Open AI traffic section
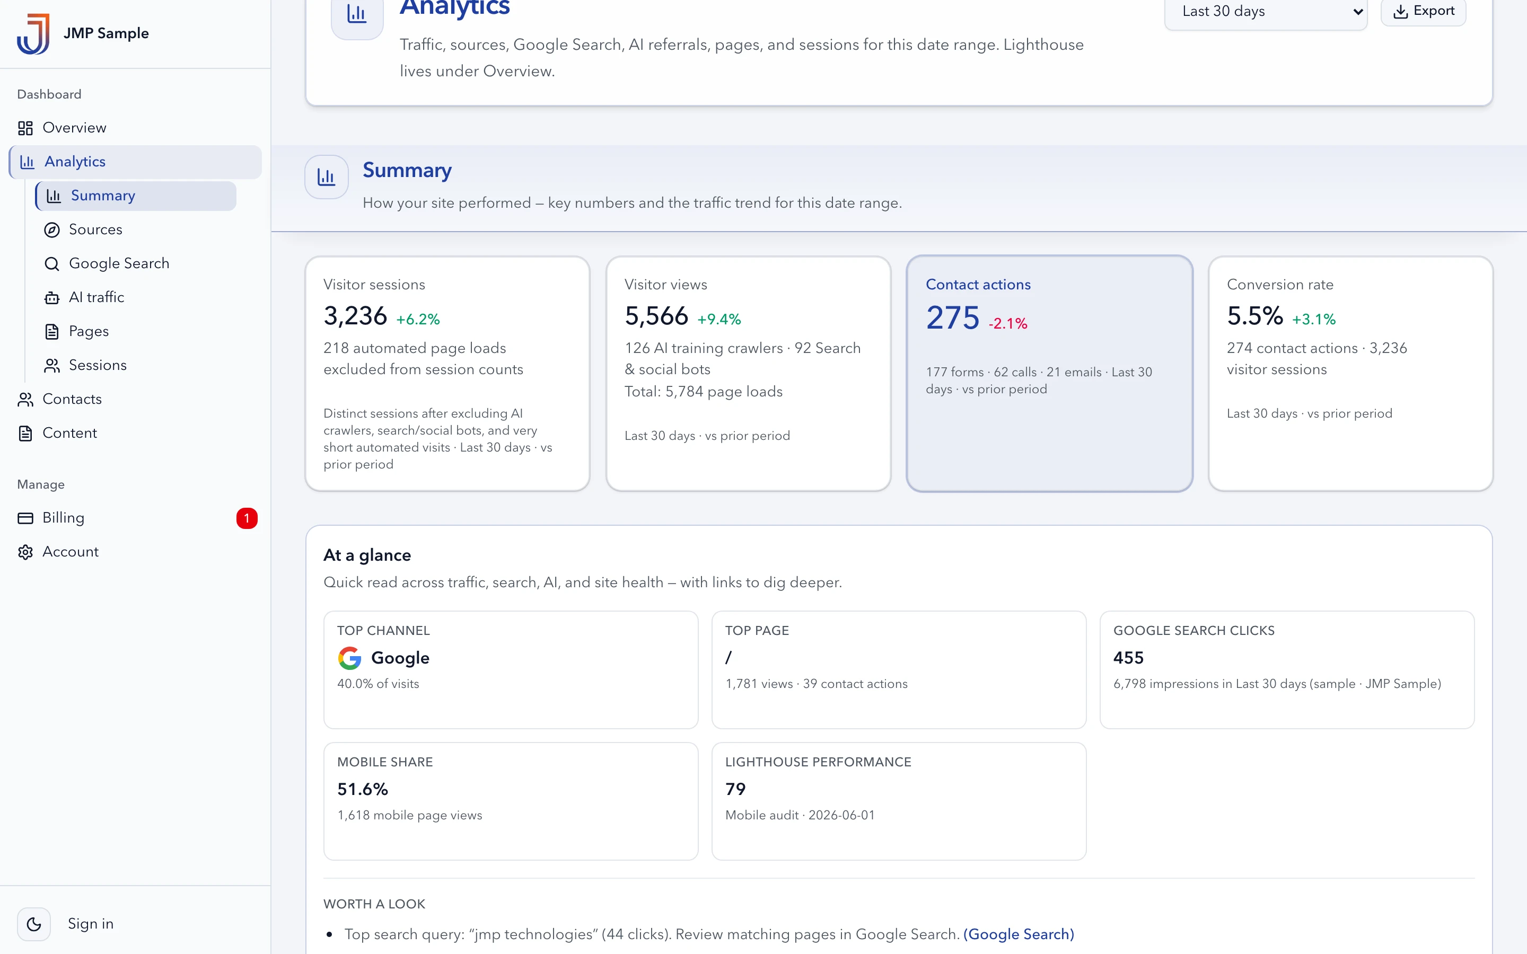Screen dimensions: 1527x954 pyautogui.click(x=135, y=298)
